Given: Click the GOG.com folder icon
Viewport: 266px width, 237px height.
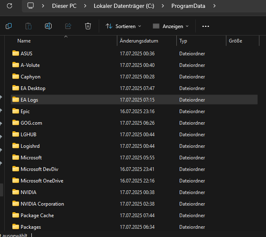Looking at the screenshot, I should 16,123.
